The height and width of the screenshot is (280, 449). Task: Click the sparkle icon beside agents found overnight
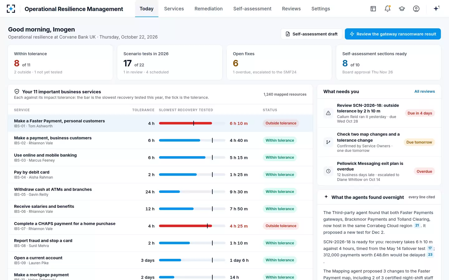pyautogui.click(x=326, y=197)
